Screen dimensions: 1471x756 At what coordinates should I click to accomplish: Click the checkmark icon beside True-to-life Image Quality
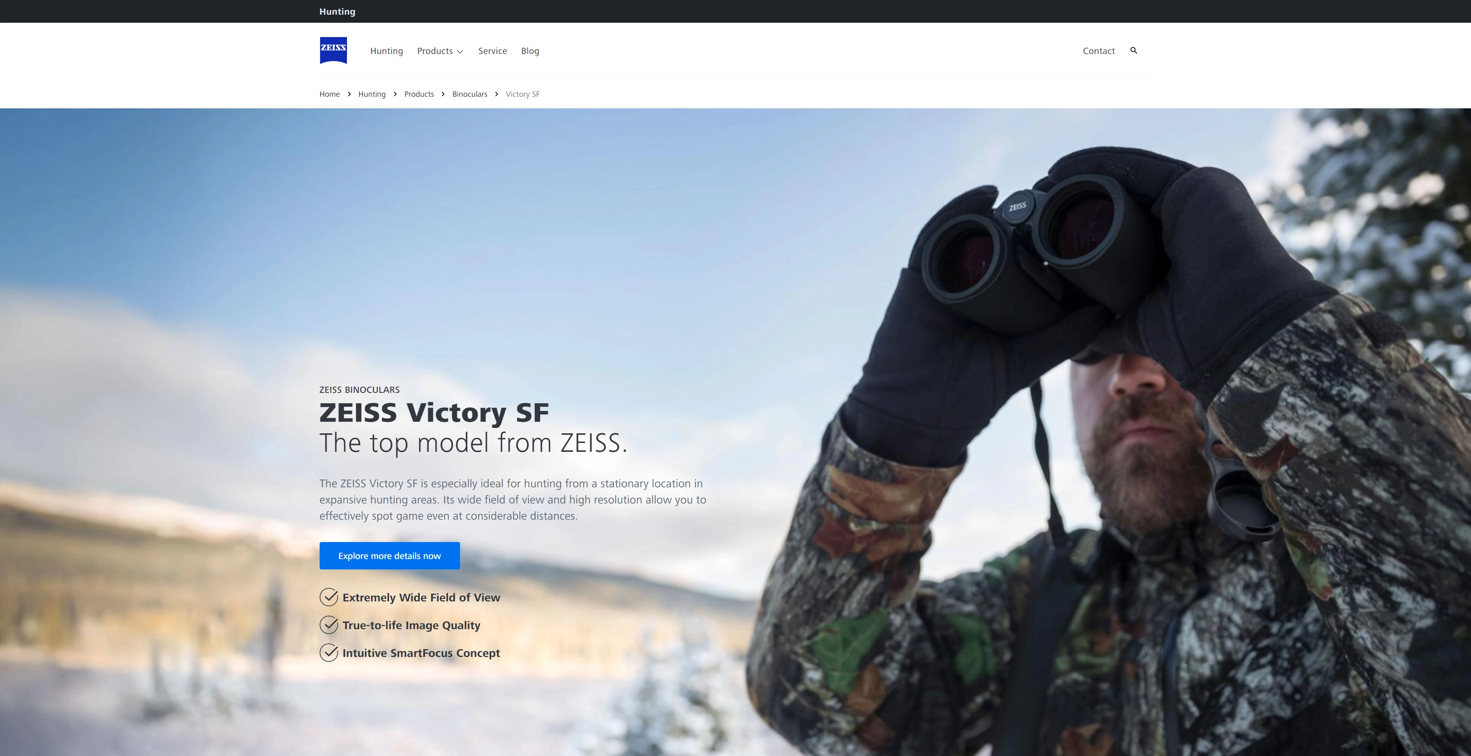click(329, 625)
